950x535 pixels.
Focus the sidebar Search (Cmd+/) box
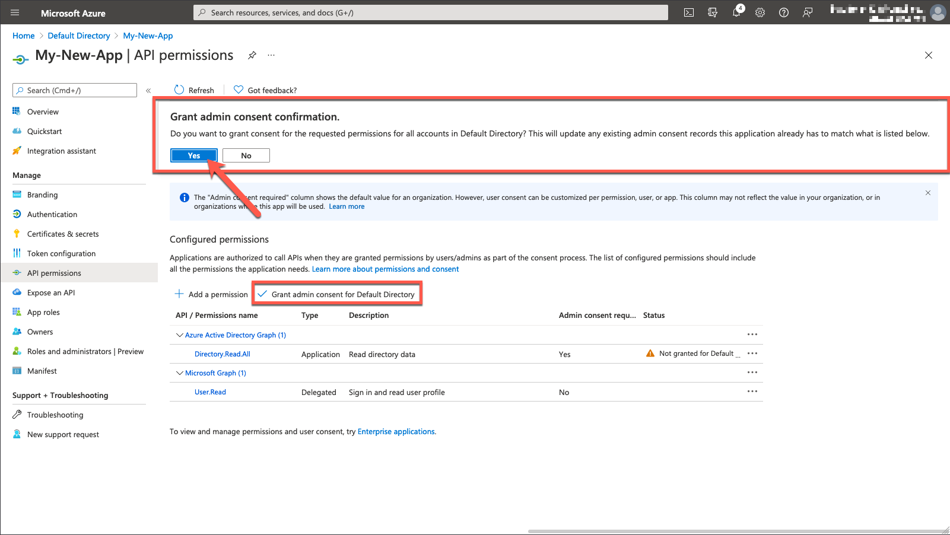tap(75, 90)
